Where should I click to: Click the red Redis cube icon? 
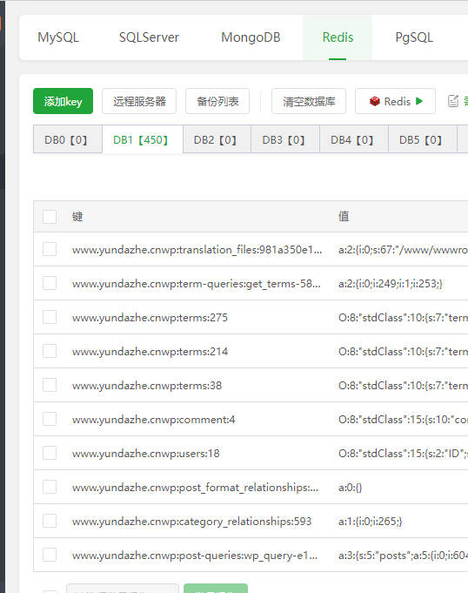click(x=374, y=101)
